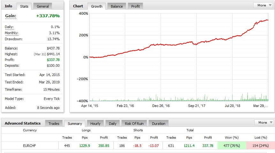Viewport: 275px width, 153px height.
Task: Select the Summary statistics tab
Action: pyautogui.click(x=75, y=124)
